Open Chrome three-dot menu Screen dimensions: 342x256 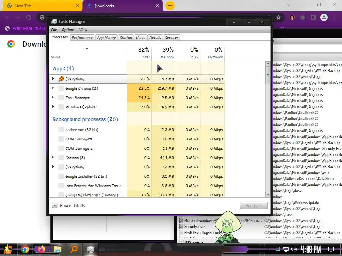[x=335, y=17]
